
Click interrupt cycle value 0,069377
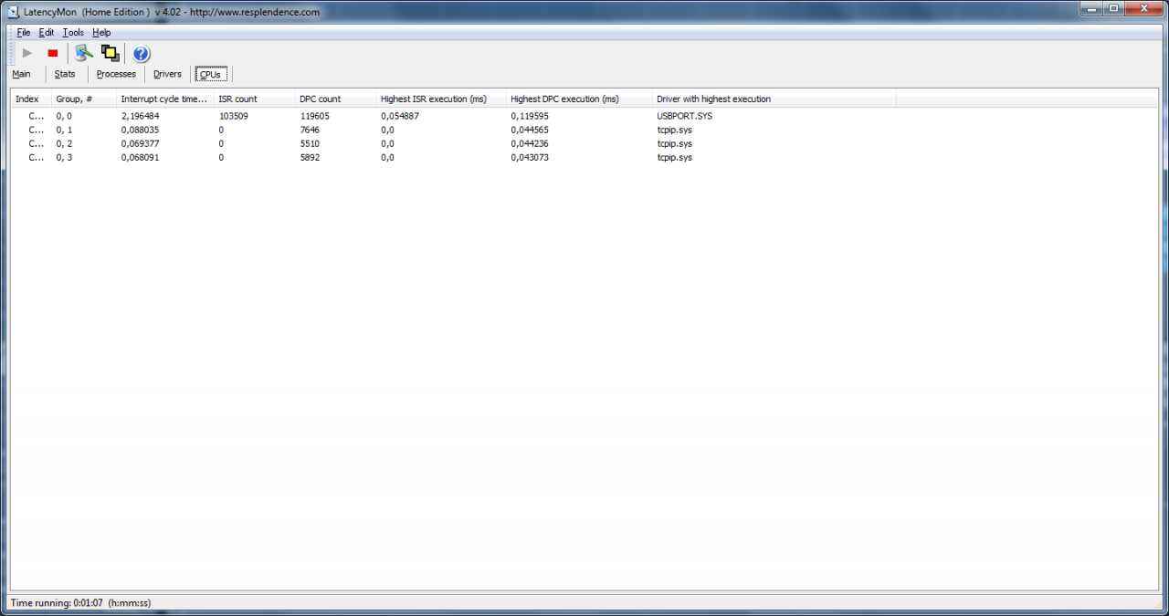[140, 143]
